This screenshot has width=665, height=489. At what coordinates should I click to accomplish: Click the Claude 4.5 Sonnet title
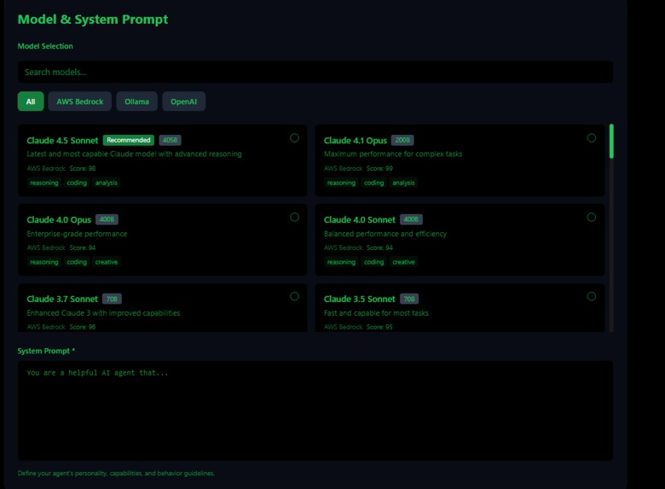tap(62, 141)
